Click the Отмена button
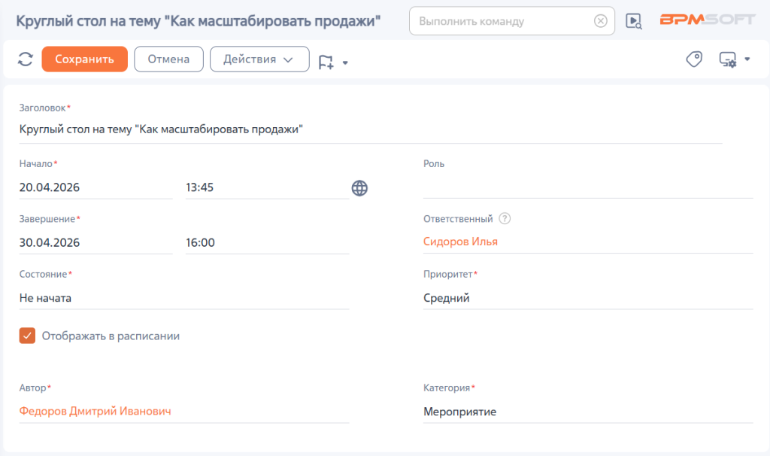Viewport: 770px width, 456px height. (168, 59)
